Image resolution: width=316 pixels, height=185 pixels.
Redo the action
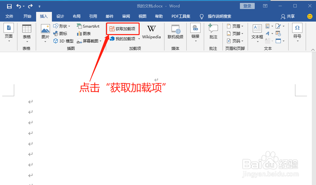pyautogui.click(x=30, y=6)
